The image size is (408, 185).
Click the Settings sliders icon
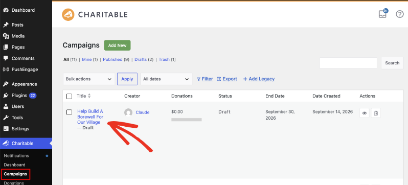(6, 129)
